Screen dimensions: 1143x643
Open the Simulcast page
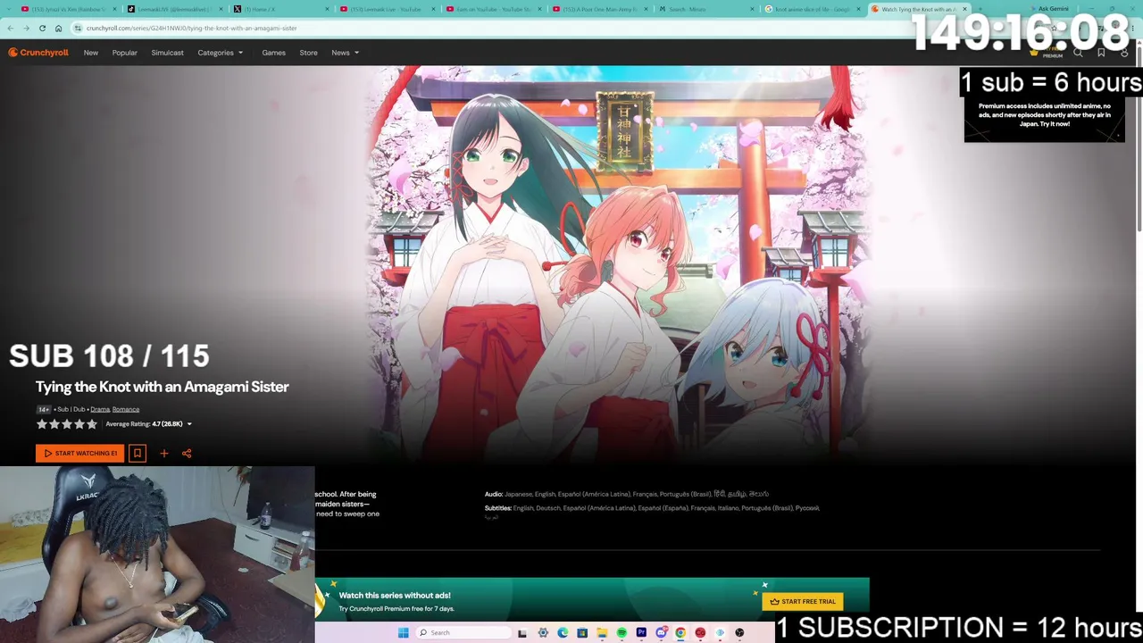167,53
